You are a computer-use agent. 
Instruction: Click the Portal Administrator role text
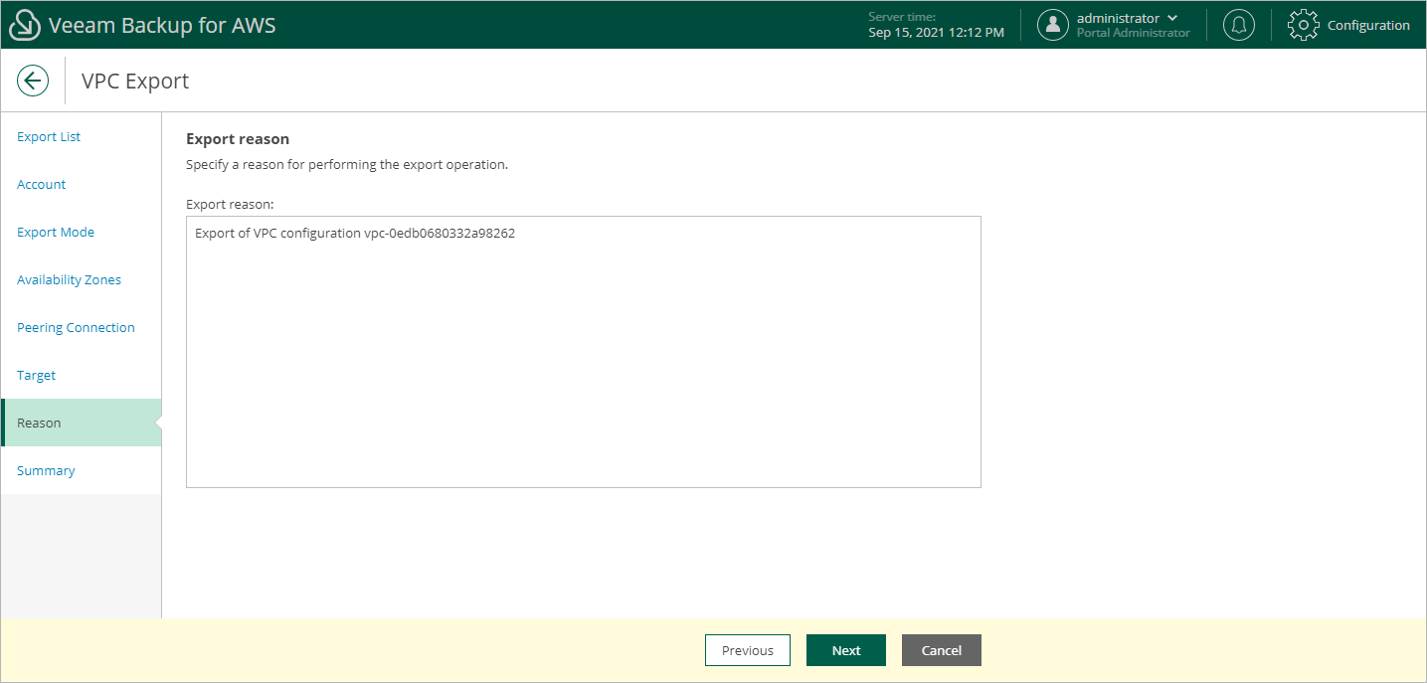coord(1133,33)
